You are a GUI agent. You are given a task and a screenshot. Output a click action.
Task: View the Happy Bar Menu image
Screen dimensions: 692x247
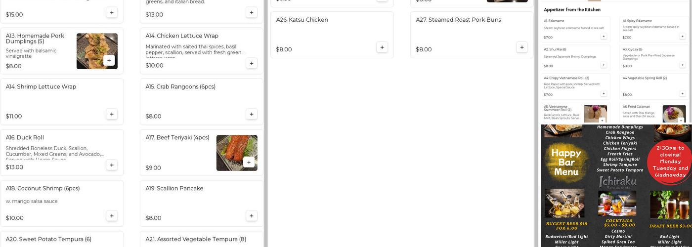click(x=616, y=185)
